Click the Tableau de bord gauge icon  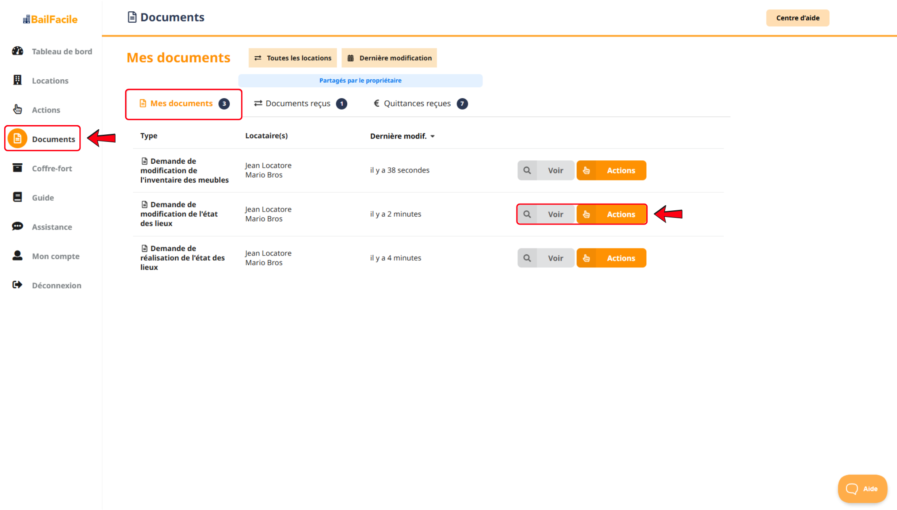[x=18, y=51]
